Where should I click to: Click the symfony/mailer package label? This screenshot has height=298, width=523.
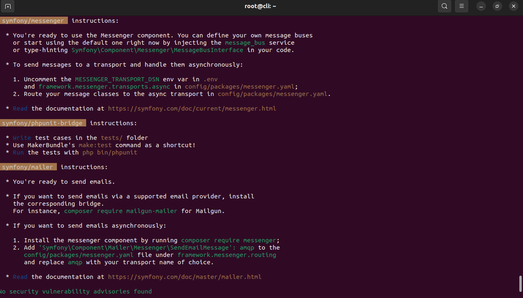pyautogui.click(x=28, y=167)
